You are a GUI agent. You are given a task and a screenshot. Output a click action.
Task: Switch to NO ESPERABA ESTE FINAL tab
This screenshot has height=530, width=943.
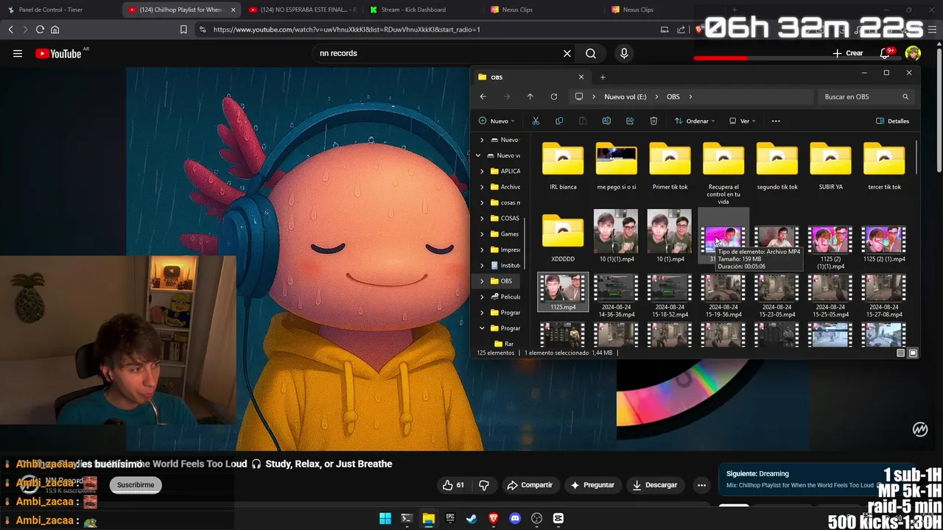pyautogui.click(x=302, y=10)
